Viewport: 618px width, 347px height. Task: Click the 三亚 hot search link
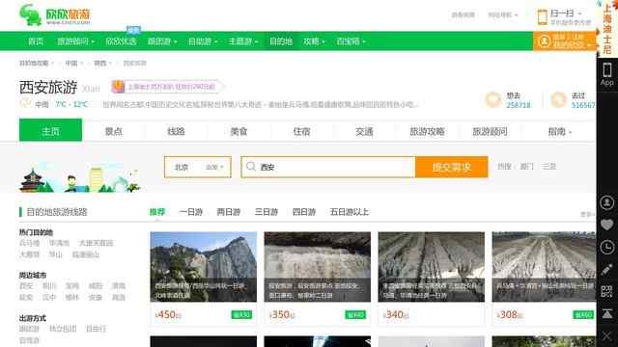point(549,167)
